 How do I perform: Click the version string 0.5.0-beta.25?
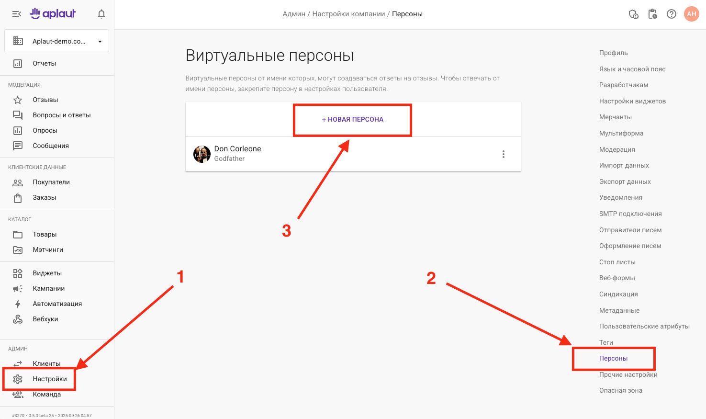click(x=41, y=416)
